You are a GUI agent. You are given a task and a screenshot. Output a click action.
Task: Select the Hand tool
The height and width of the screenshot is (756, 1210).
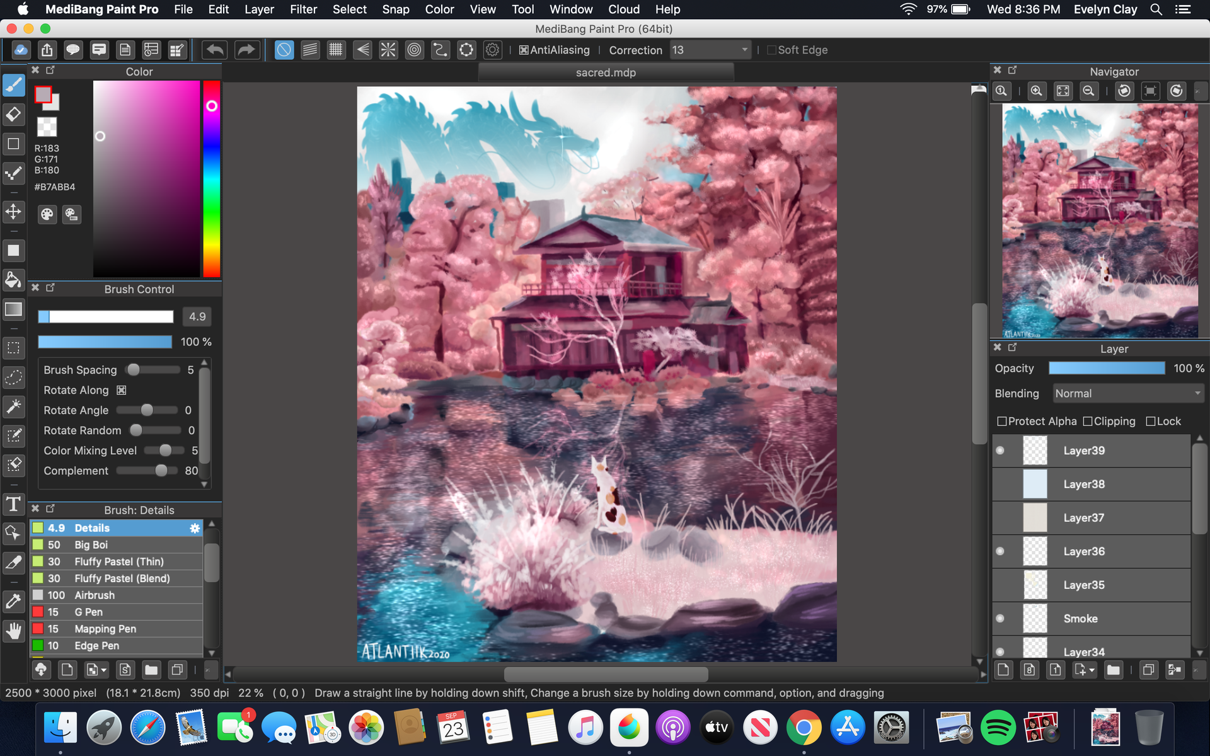13,631
